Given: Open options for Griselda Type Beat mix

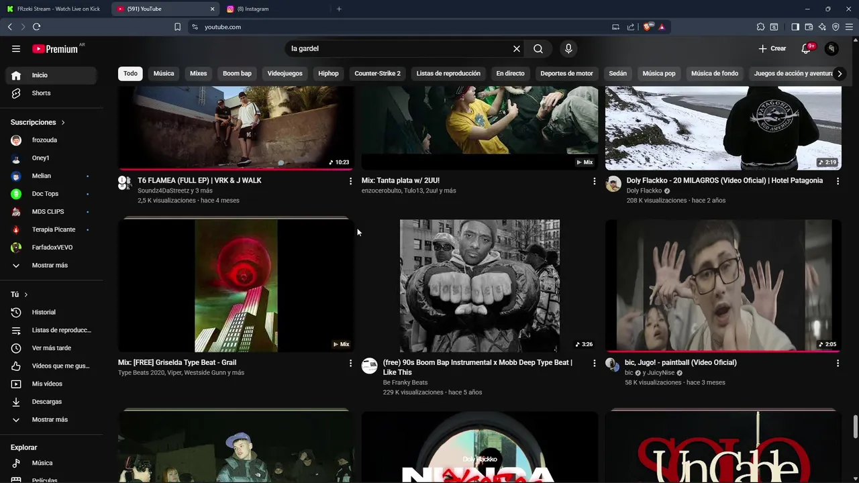Looking at the screenshot, I should 350,363.
